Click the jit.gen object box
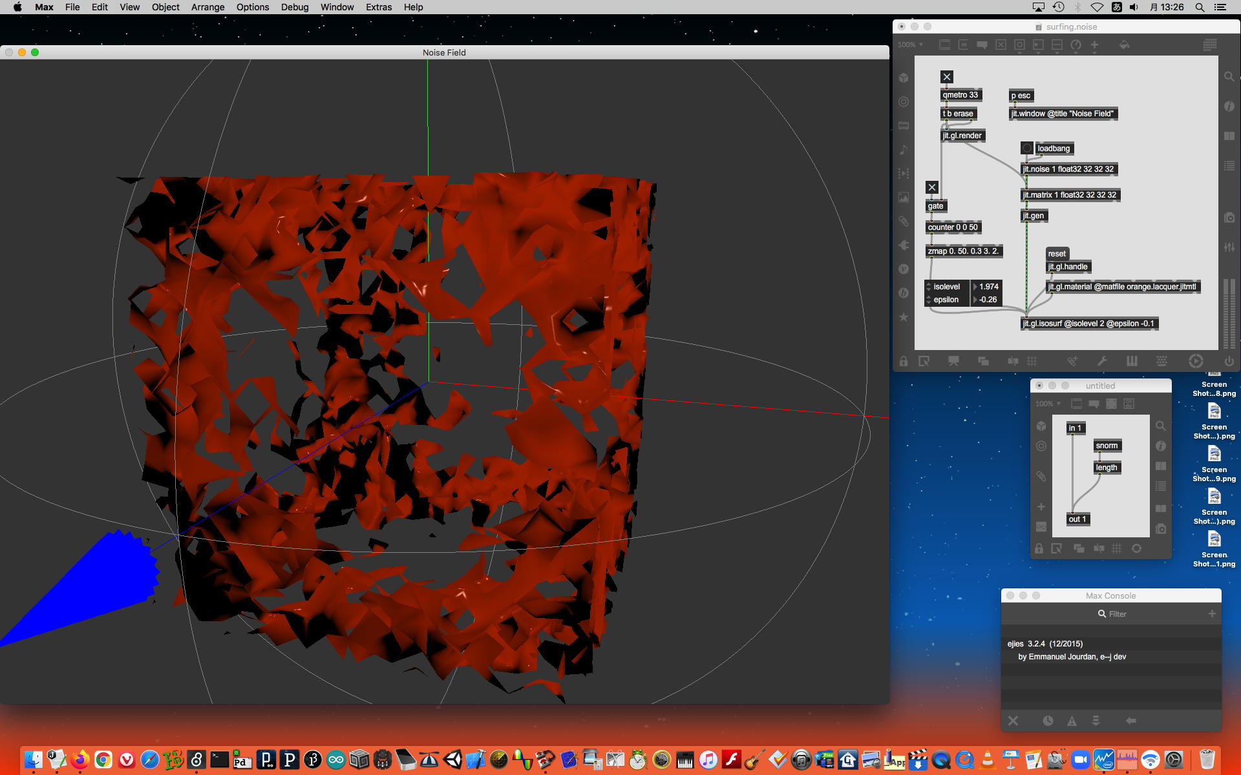This screenshot has height=775, width=1241. click(x=1034, y=216)
